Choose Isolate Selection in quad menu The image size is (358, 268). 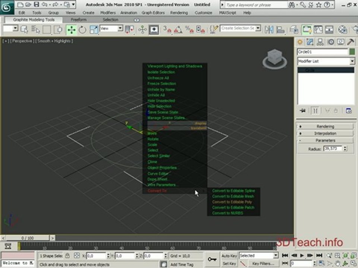coord(161,72)
